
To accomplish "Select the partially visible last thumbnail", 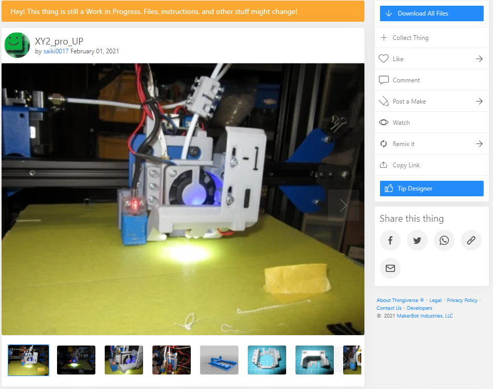I will (x=353, y=360).
